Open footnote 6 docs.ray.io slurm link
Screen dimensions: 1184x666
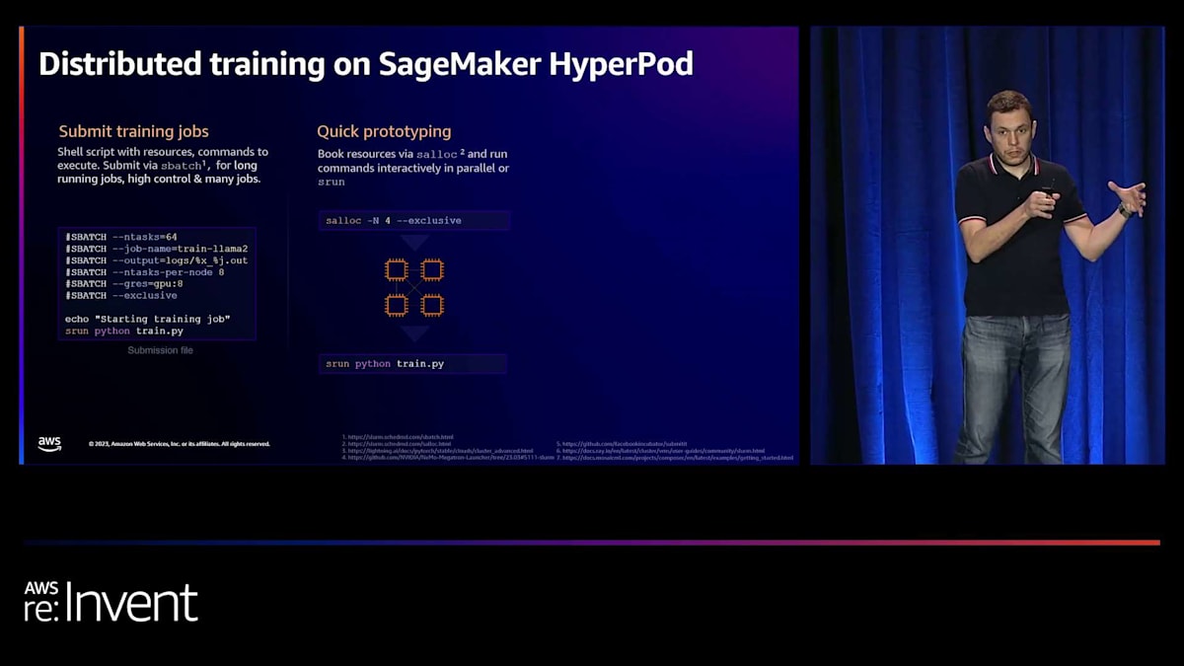click(660, 451)
